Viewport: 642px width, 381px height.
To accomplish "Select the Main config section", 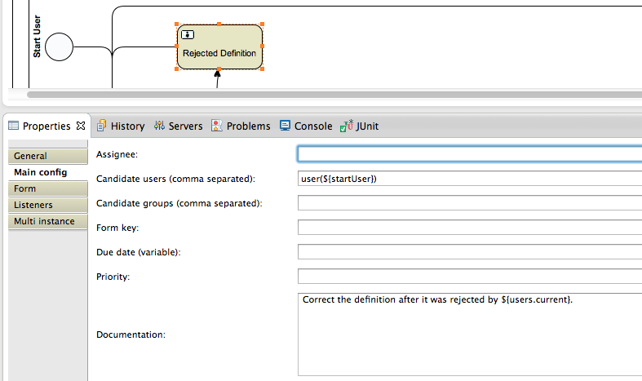I will pyautogui.click(x=47, y=172).
